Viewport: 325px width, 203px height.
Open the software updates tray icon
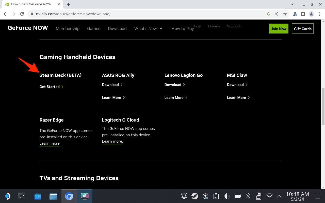click(x=205, y=196)
